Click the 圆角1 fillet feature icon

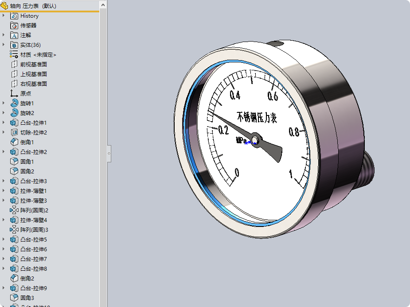[14, 161]
